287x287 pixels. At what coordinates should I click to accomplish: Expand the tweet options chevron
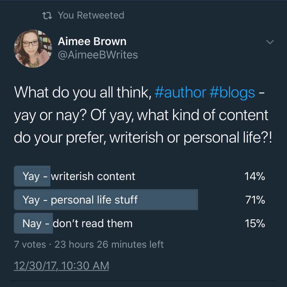(270, 42)
